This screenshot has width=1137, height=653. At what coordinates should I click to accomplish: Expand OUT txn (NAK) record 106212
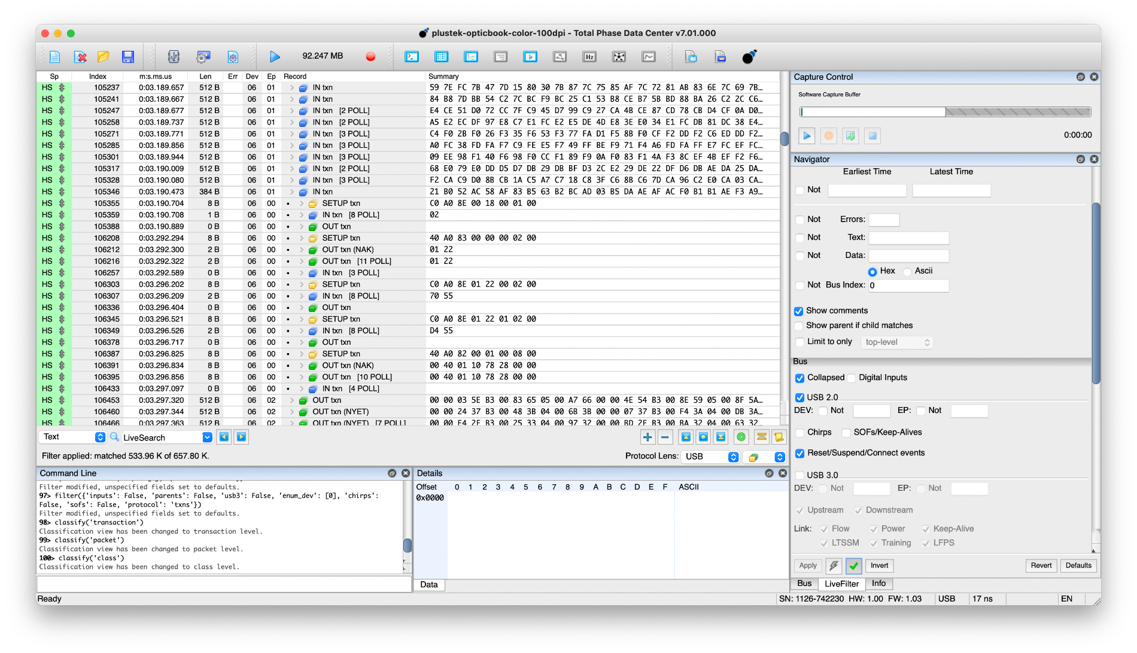[x=302, y=250]
